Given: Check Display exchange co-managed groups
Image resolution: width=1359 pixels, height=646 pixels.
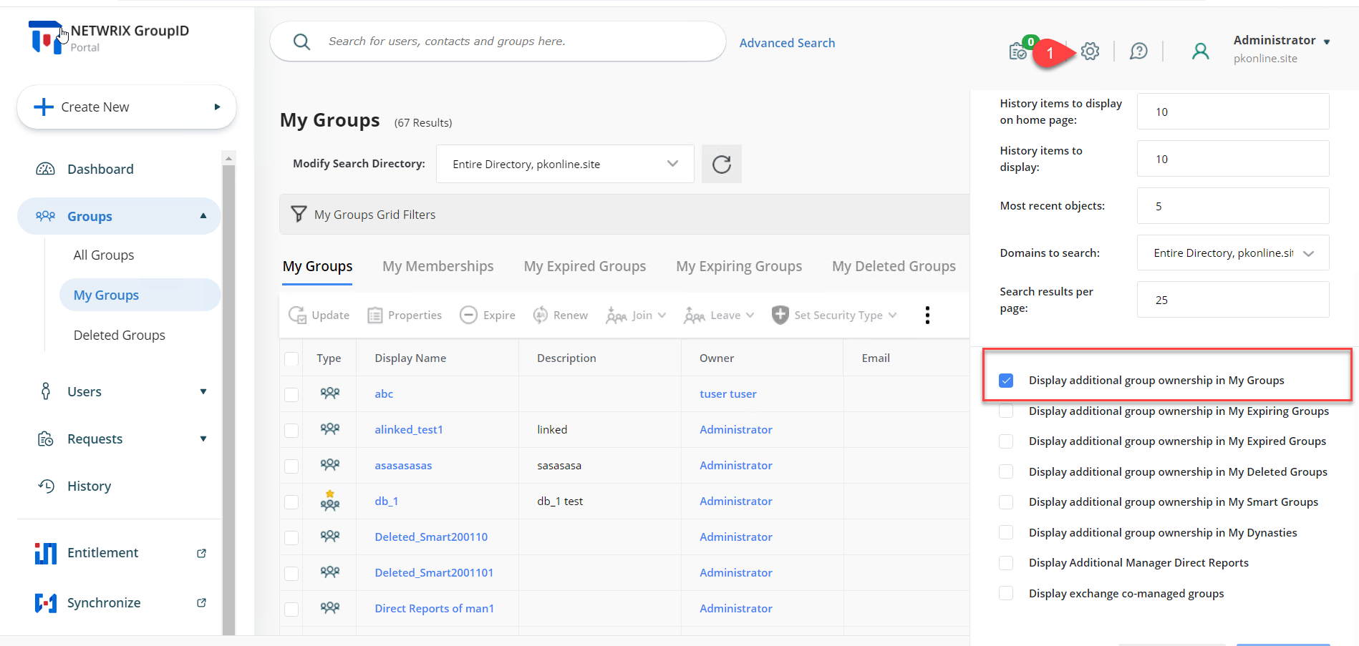Looking at the screenshot, I should (1006, 593).
